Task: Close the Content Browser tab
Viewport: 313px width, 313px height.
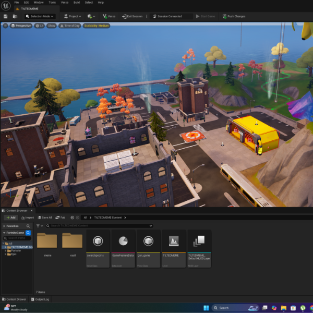Action: click(31, 211)
